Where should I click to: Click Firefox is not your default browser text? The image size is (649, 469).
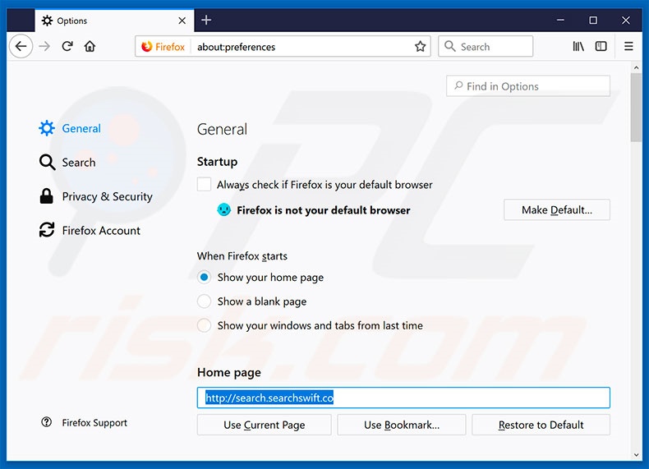[x=323, y=210]
